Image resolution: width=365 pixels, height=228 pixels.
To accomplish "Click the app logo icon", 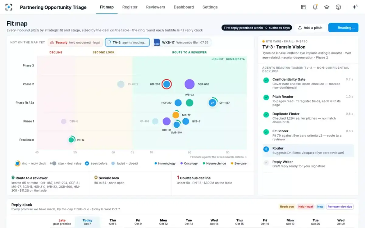I will (x=9, y=7).
